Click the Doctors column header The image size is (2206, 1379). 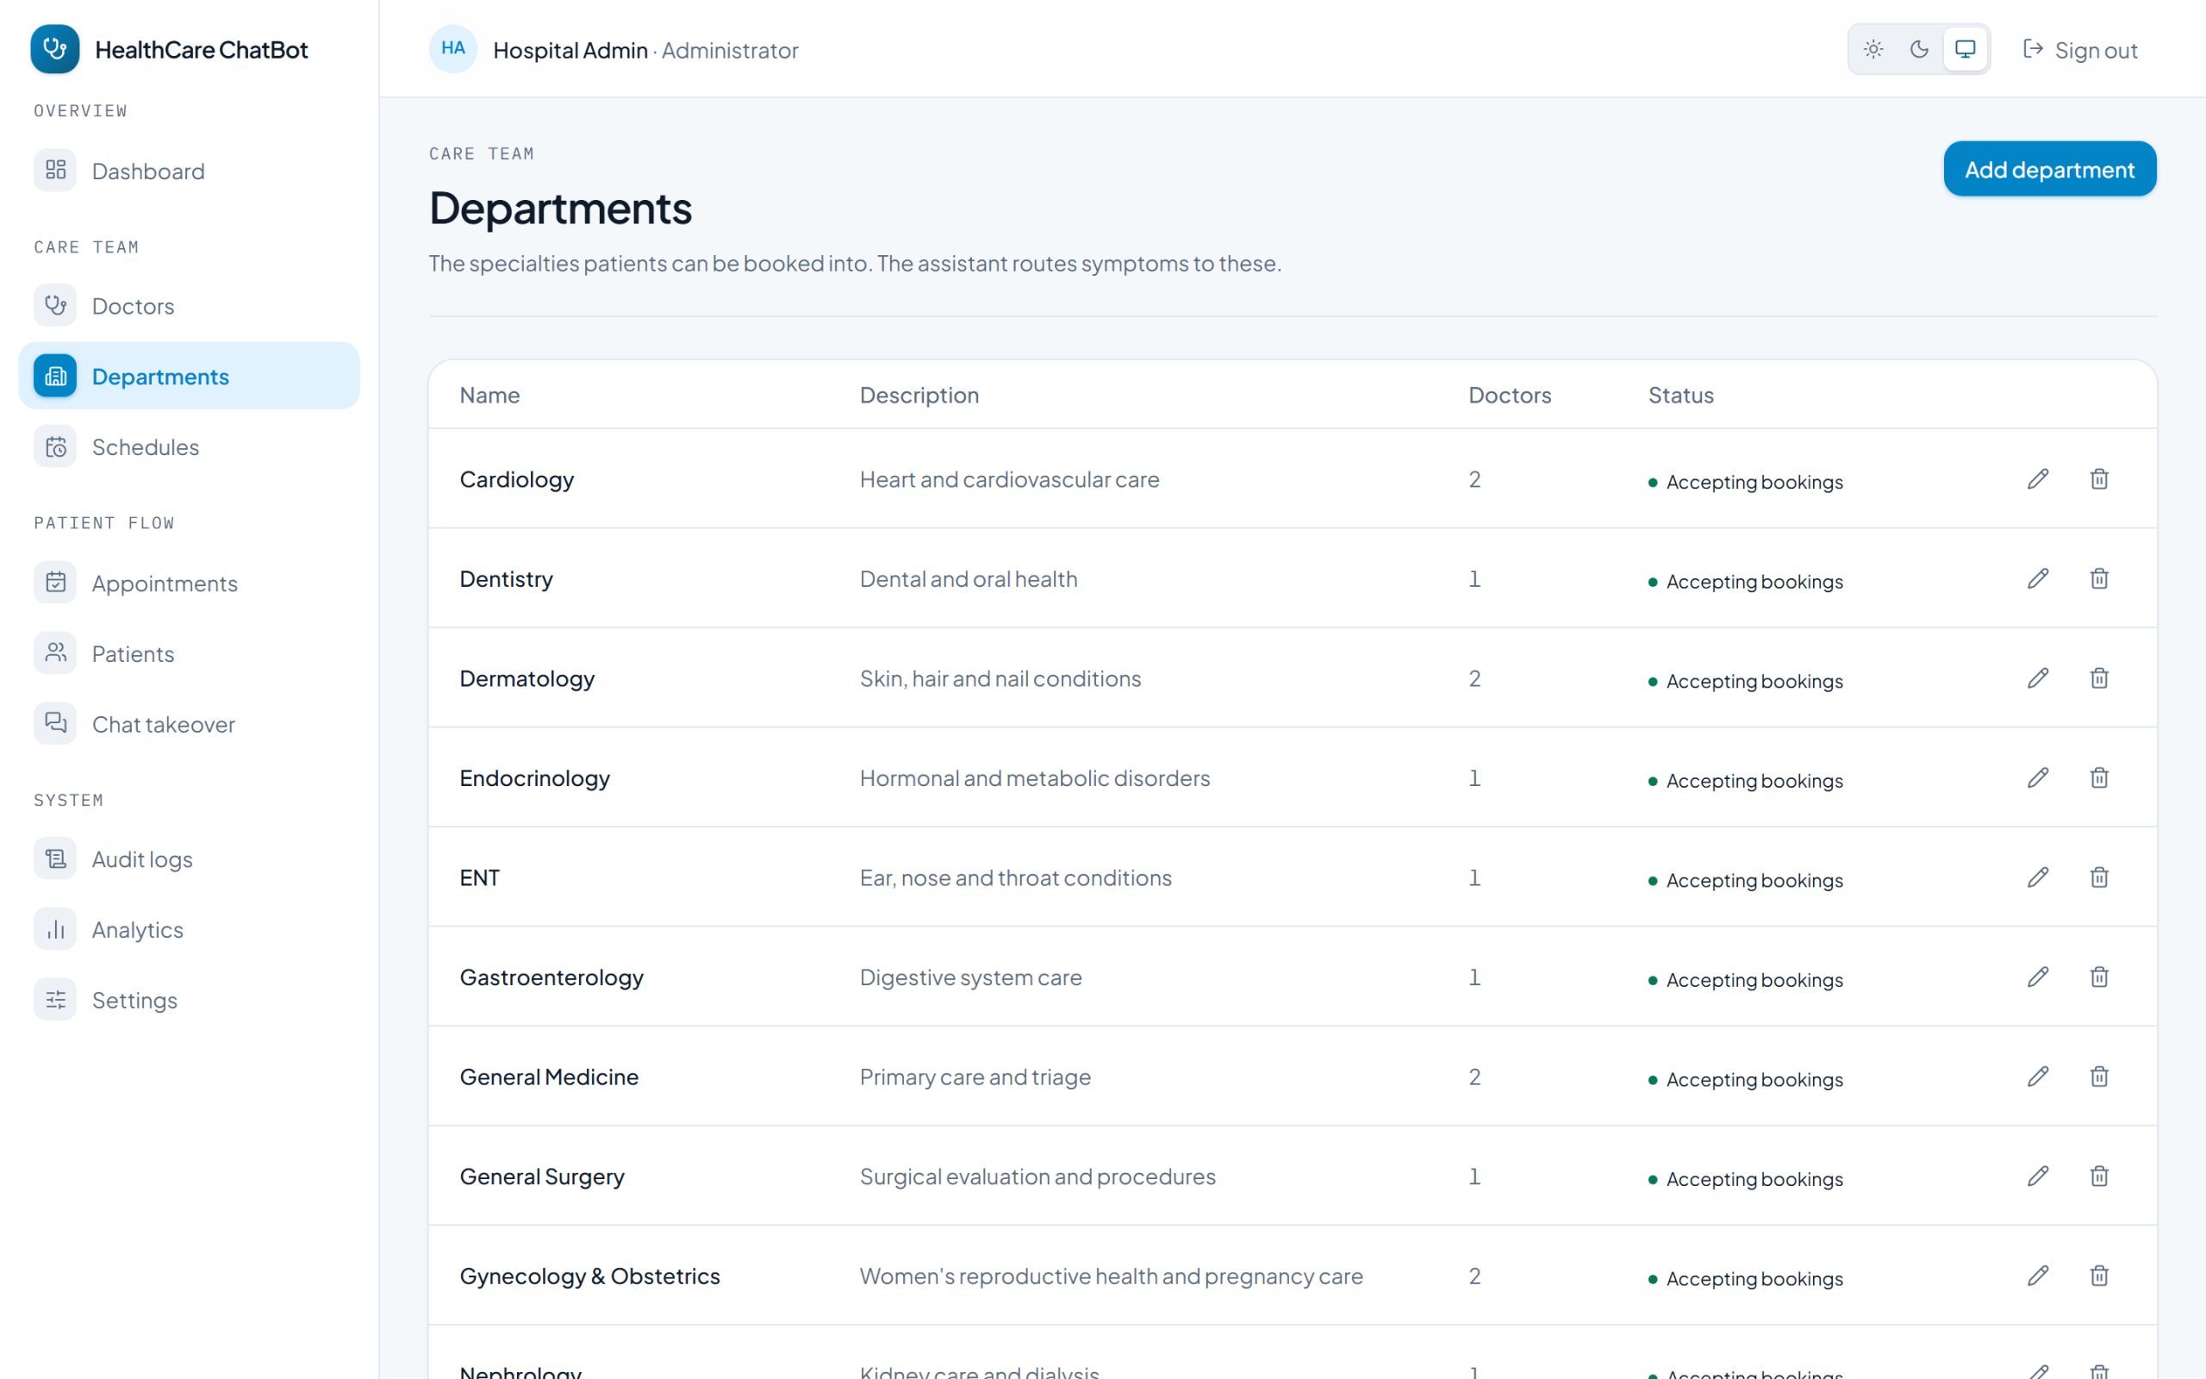point(1510,395)
